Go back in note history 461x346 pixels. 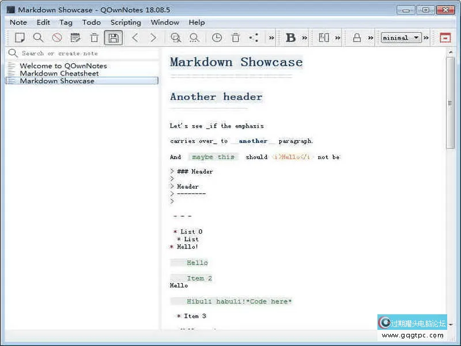click(x=135, y=38)
